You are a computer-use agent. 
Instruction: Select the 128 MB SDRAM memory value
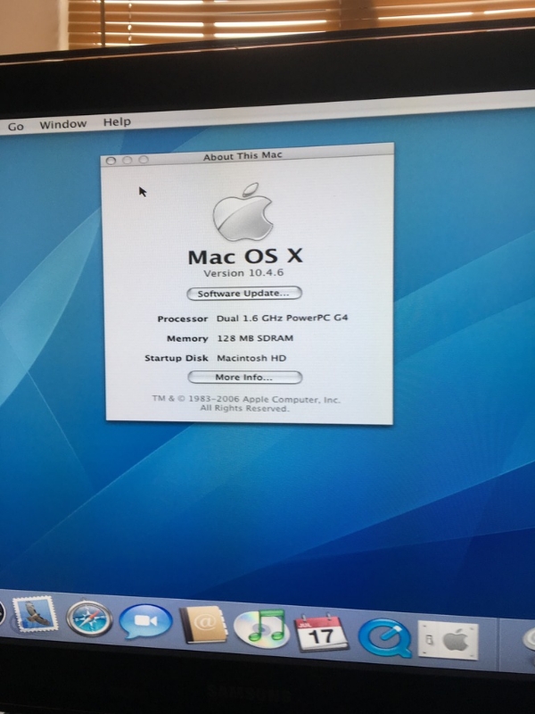pos(255,338)
